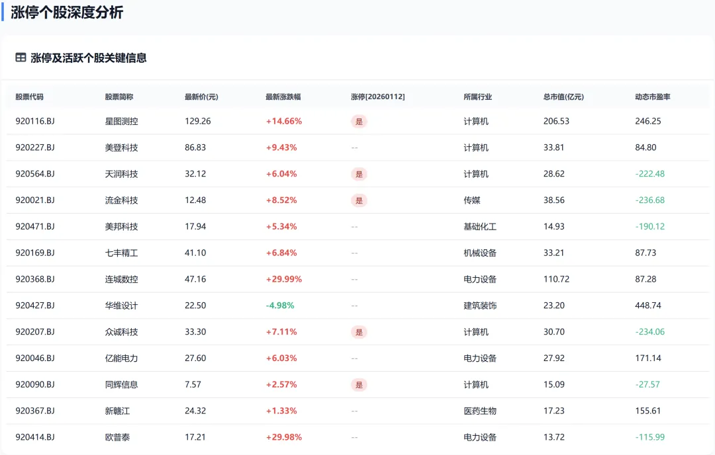Click the 美登科技 stock name
The image size is (715, 455).
point(121,147)
